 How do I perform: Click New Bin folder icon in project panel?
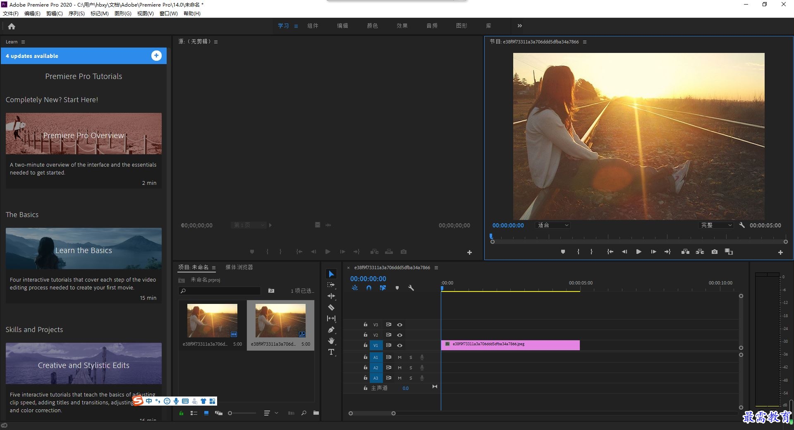316,413
